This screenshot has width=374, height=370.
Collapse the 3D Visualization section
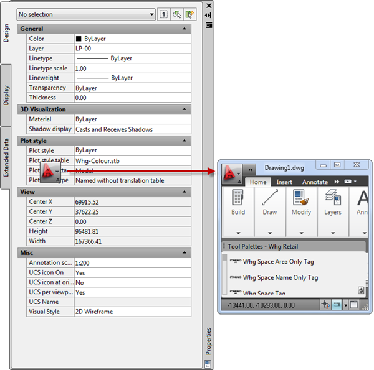(x=184, y=109)
